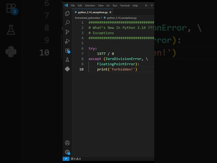Open the Explorer view in activity bar
The image size is (217, 163).
click(x=67, y=14)
